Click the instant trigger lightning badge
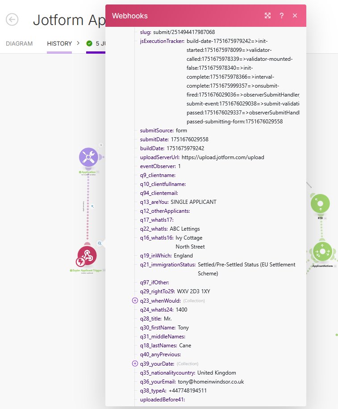Image resolution: width=338 pixels, height=409 pixels. 80,261
